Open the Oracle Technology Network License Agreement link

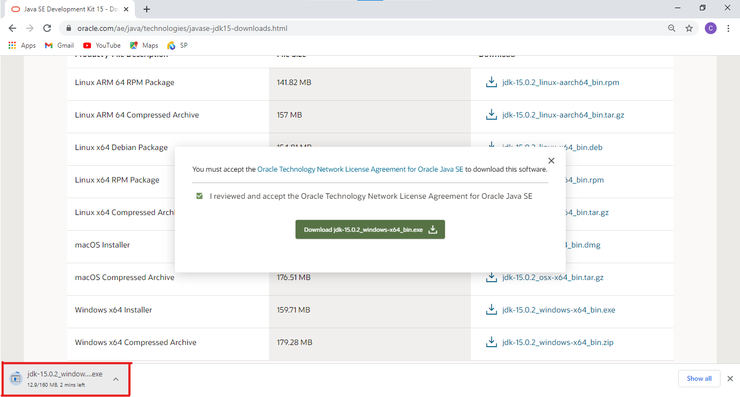360,169
